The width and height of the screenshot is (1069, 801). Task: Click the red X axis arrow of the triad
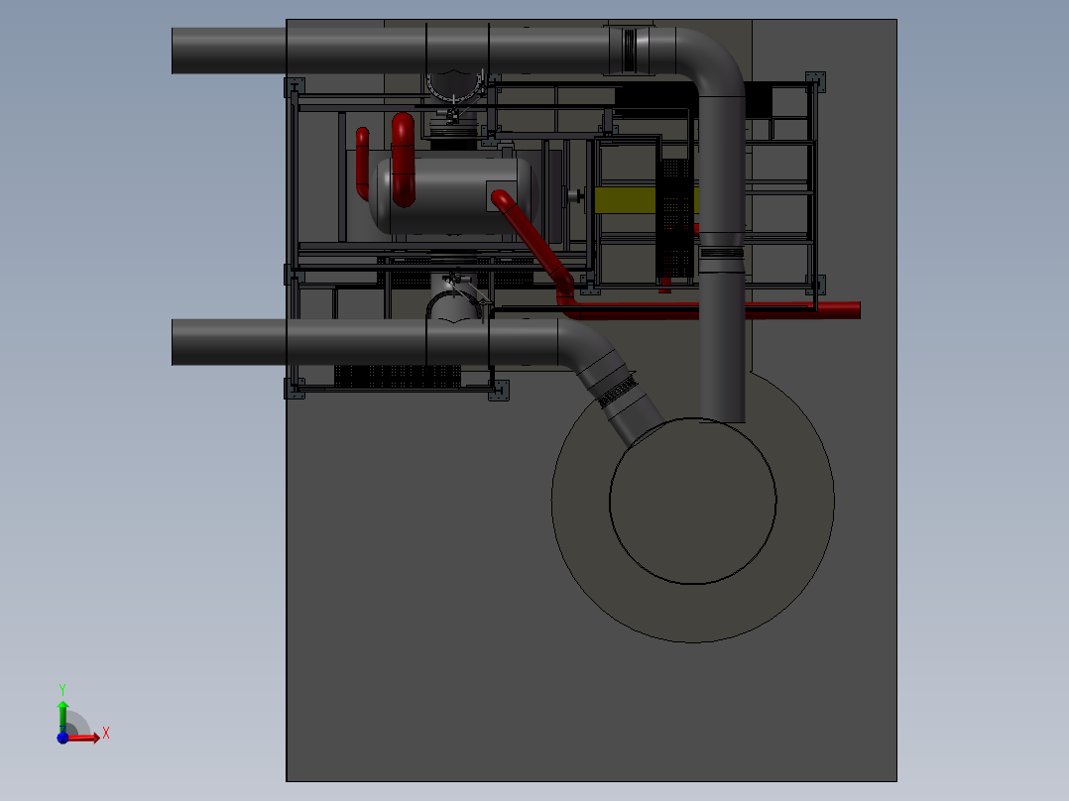click(x=85, y=738)
